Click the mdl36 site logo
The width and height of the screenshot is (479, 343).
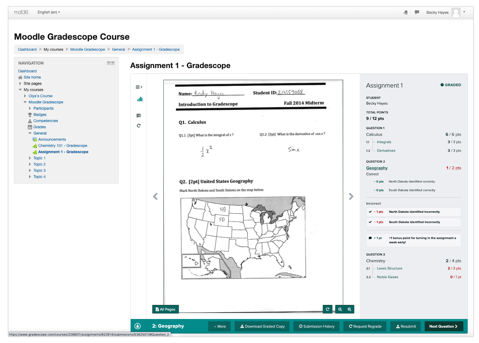click(21, 12)
